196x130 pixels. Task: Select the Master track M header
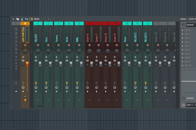[25, 24]
